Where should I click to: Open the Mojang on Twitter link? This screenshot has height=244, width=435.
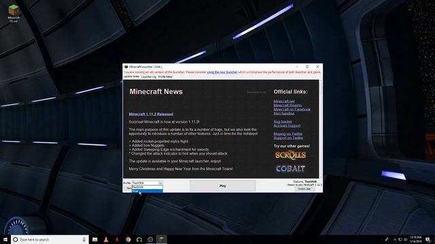[x=288, y=134]
